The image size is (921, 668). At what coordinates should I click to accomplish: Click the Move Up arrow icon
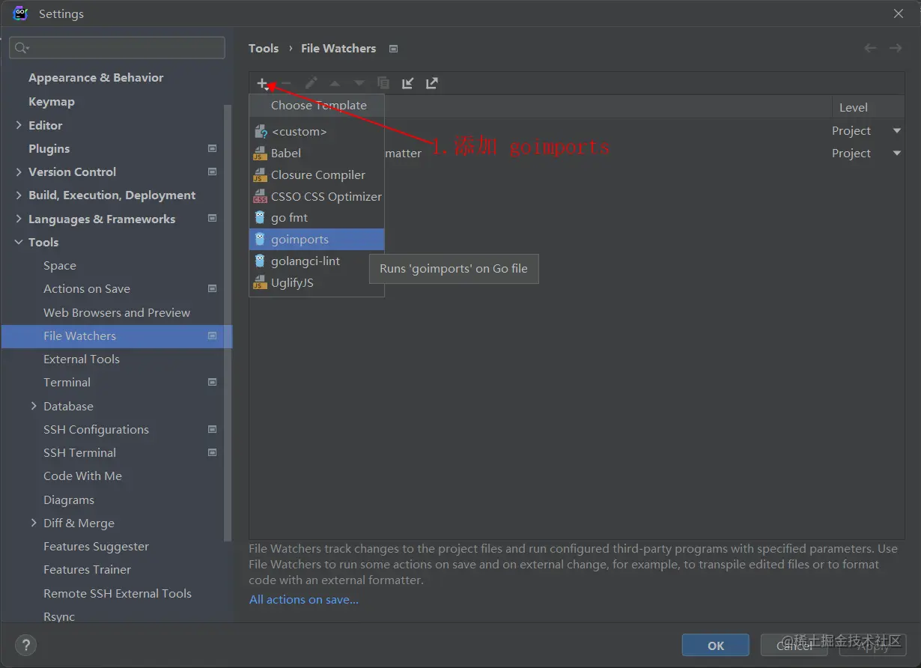click(335, 83)
